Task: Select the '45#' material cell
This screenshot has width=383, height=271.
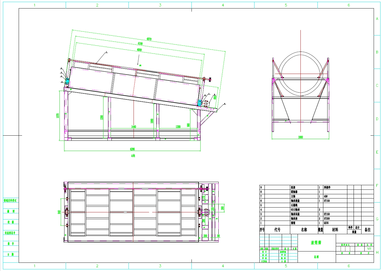Action: (326, 196)
